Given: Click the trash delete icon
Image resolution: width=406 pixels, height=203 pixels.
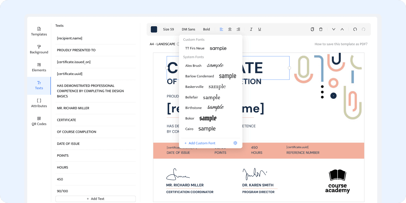Looking at the screenshot, I should tap(321, 29).
